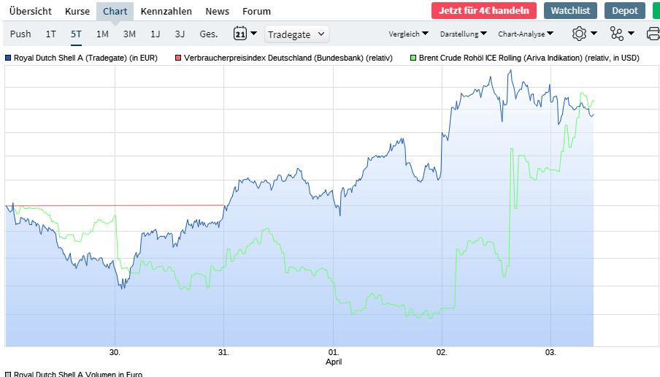Click the green Brent Crude legend square
The width and height of the screenshot is (660, 377).
[413, 57]
